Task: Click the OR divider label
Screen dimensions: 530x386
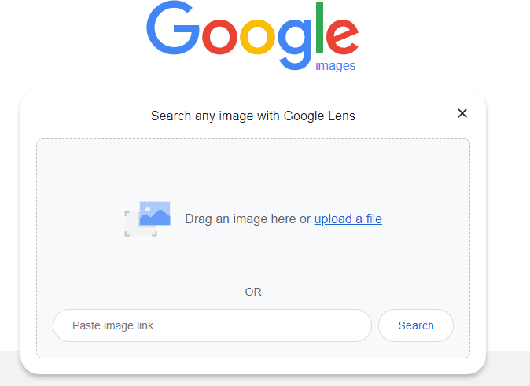Action: [x=253, y=292]
